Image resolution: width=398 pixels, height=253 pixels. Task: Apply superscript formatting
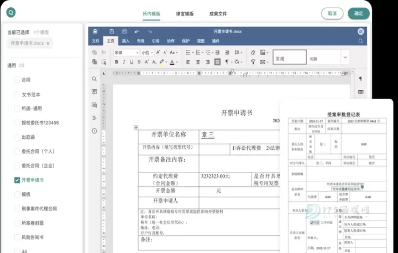146,62
